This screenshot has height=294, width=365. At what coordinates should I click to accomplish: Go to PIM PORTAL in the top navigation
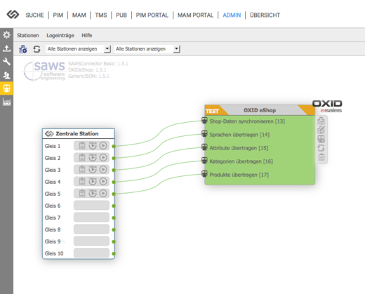(152, 15)
